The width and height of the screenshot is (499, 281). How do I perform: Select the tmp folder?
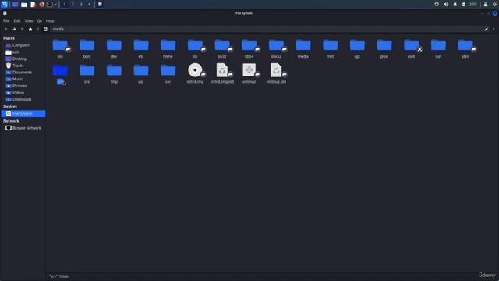[x=114, y=70]
